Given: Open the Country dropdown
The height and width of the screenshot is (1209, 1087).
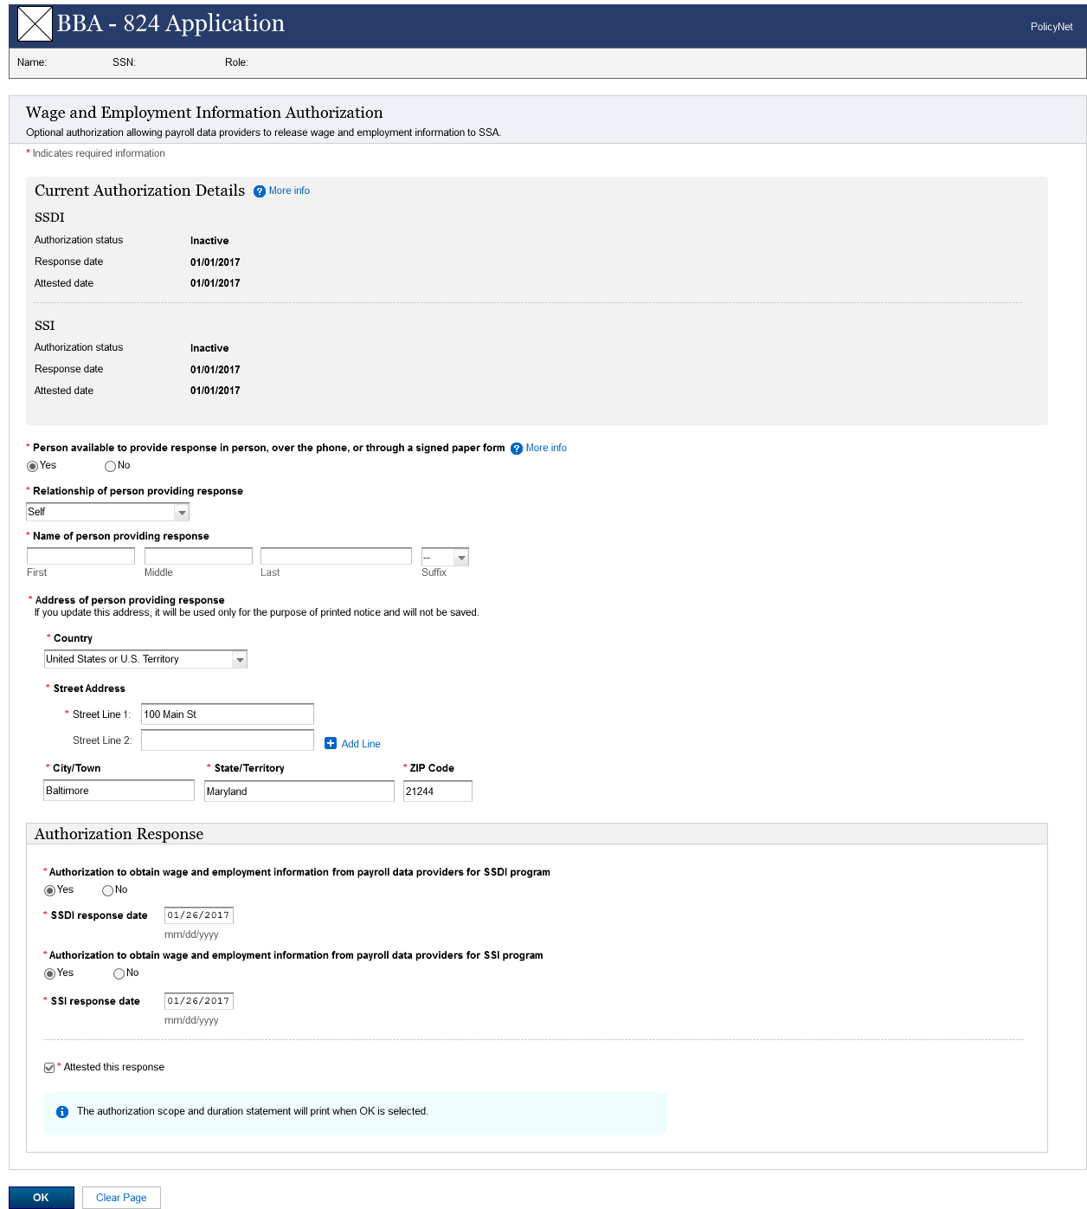Looking at the screenshot, I should (x=145, y=659).
